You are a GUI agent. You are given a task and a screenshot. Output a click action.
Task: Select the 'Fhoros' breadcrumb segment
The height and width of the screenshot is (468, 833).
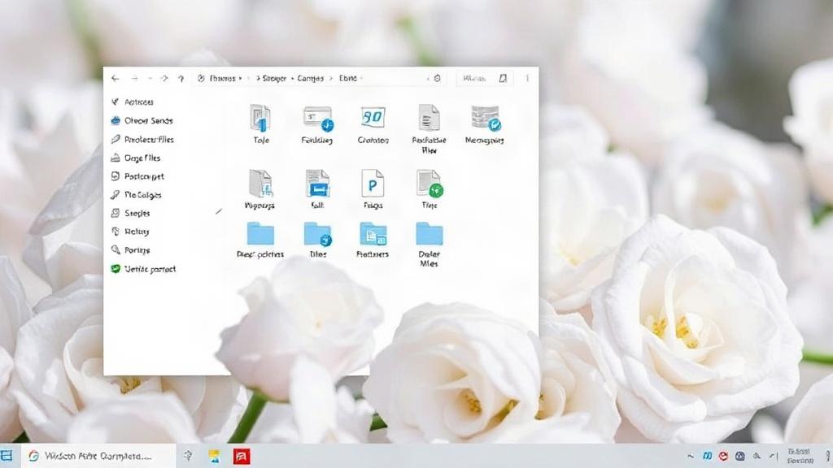point(222,79)
